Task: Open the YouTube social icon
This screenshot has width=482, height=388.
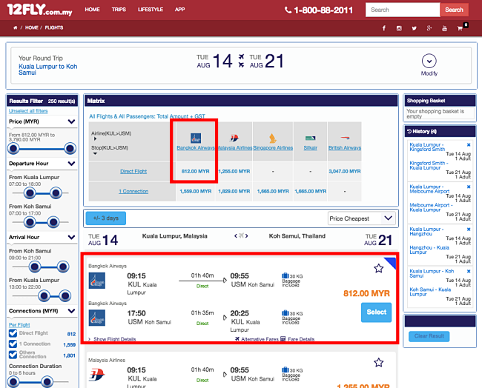Action: 444,28
